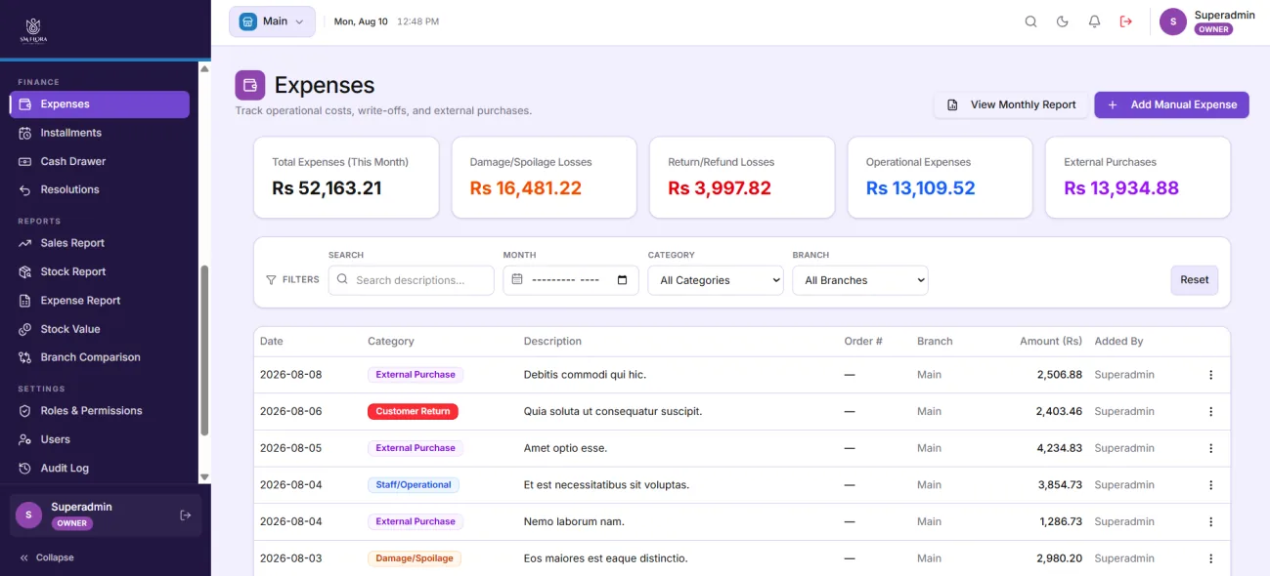The height and width of the screenshot is (576, 1270).
Task: Click the Total Expenses (This Month) card
Action: [346, 178]
